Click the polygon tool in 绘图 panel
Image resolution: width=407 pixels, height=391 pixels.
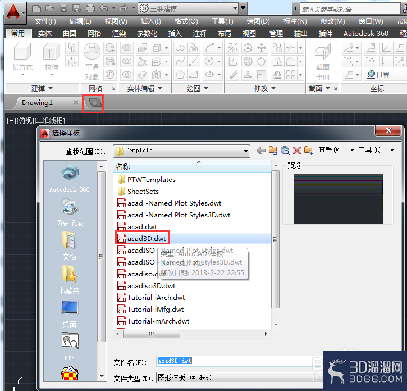(x=180, y=75)
